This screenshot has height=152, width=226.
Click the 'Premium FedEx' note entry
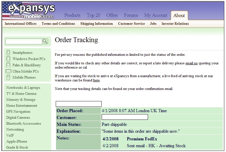(142, 139)
